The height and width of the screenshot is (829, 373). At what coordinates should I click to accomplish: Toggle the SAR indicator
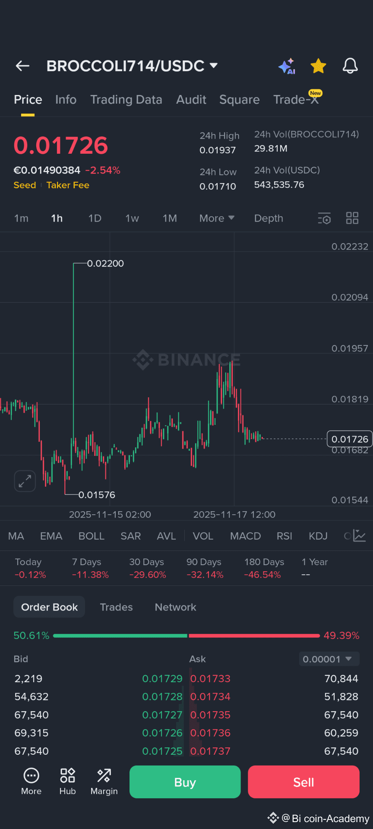pyautogui.click(x=131, y=536)
